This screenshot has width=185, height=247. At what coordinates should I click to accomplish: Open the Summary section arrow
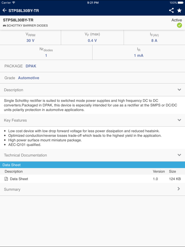(x=179, y=189)
